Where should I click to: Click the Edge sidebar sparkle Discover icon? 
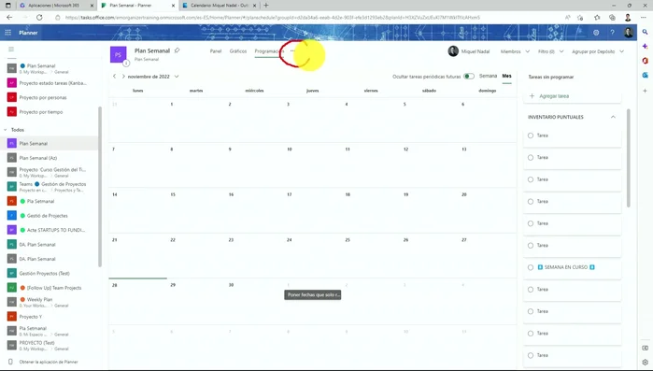point(645,46)
